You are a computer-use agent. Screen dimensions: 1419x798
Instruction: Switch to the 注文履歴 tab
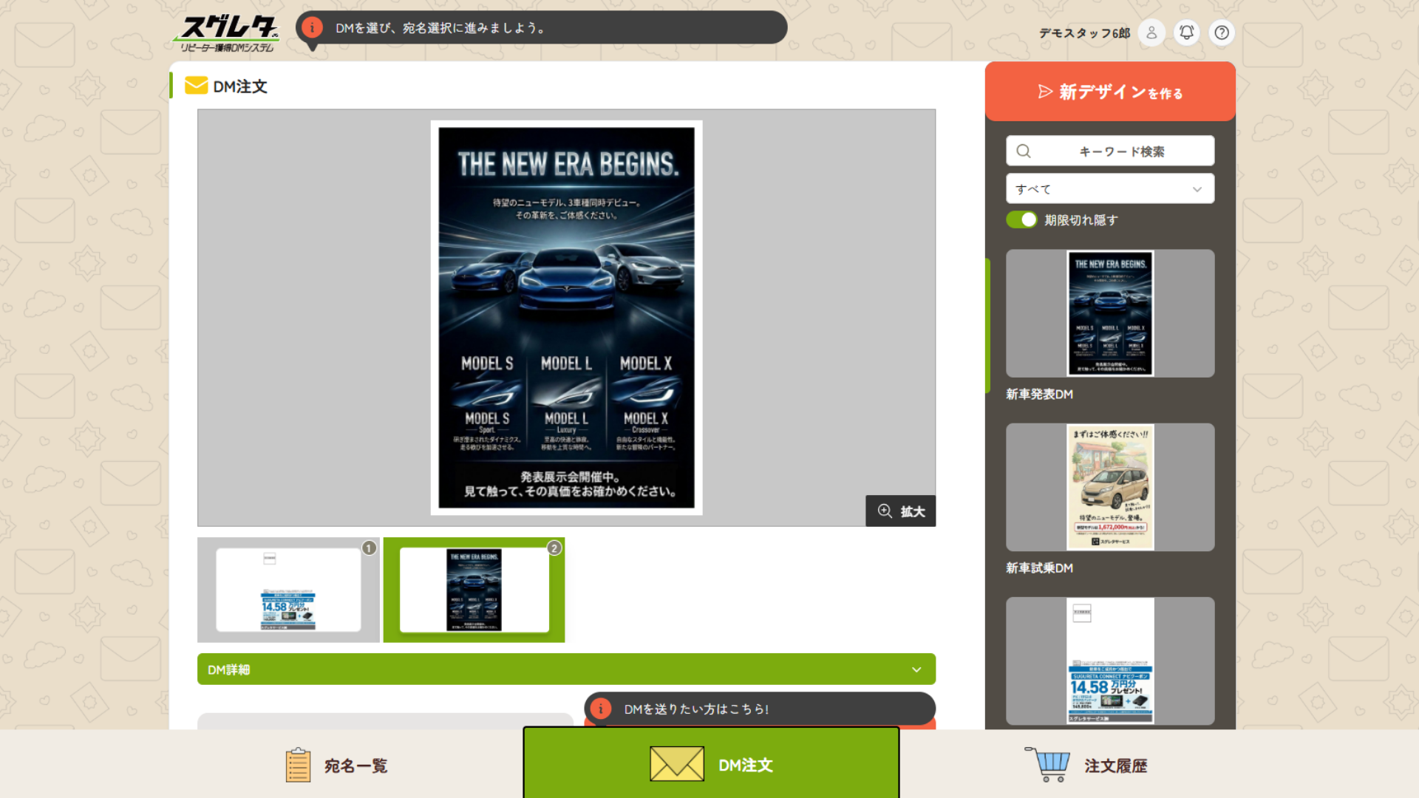(1086, 765)
